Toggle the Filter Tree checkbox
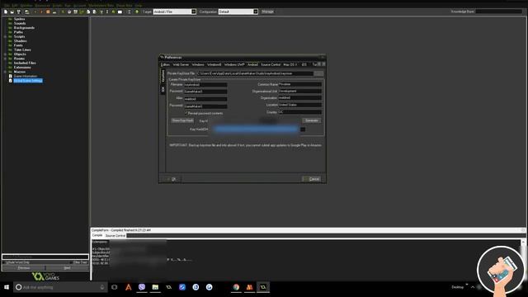 (72, 262)
